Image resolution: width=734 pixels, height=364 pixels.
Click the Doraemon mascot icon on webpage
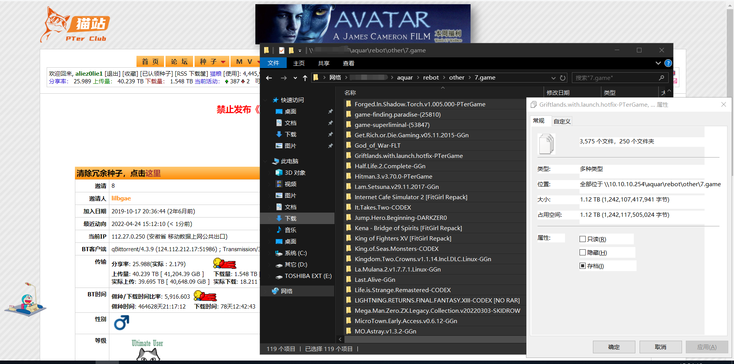[x=26, y=300]
